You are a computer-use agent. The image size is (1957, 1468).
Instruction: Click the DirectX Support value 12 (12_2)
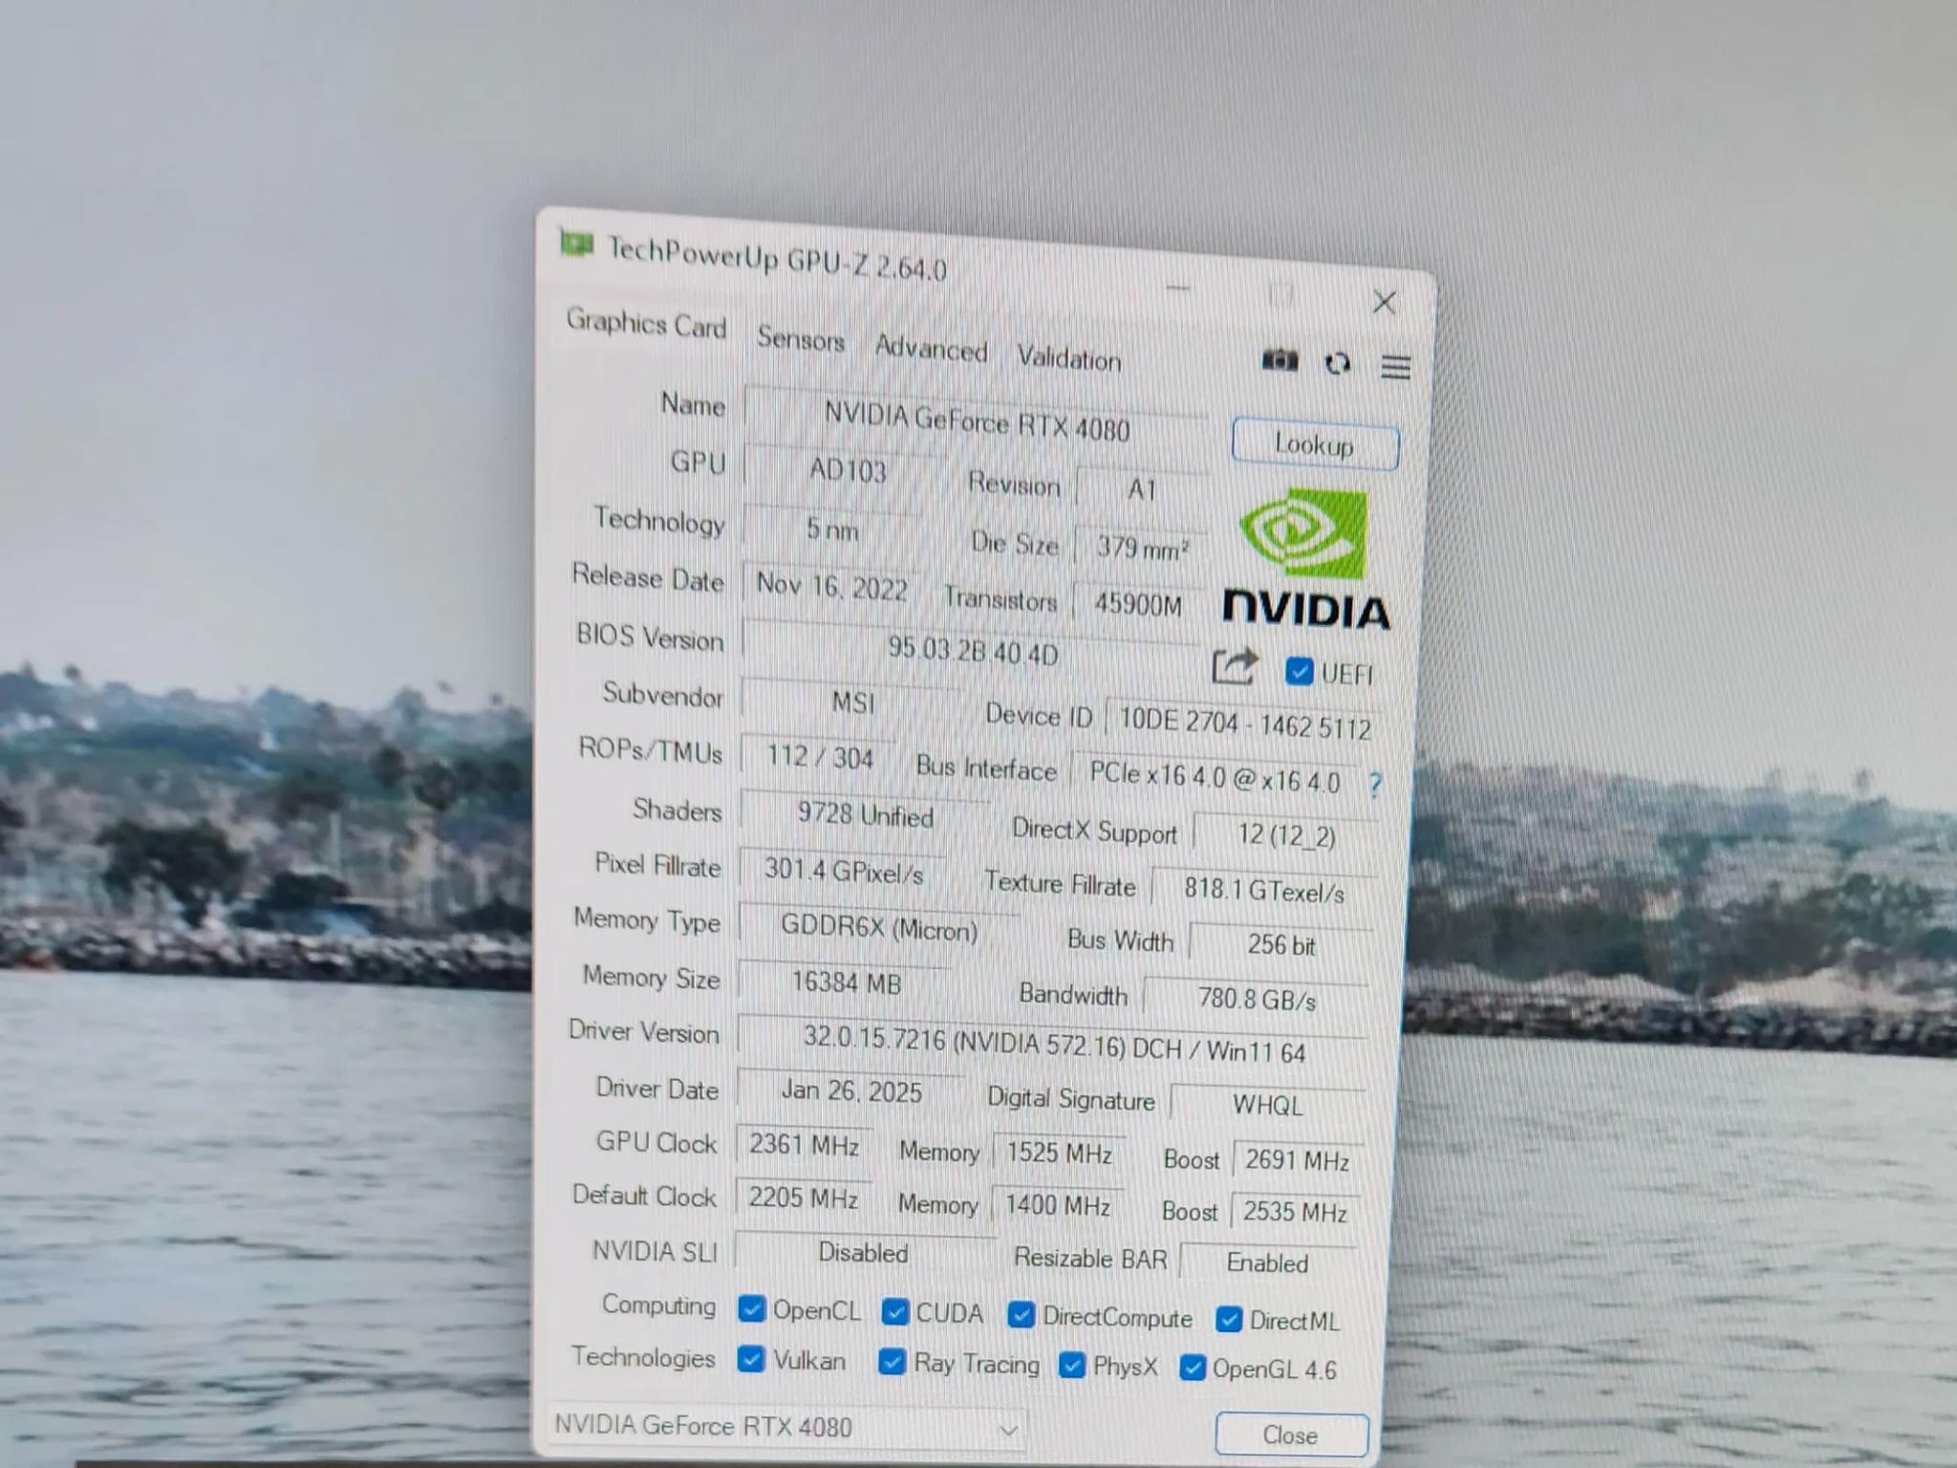coord(1285,834)
